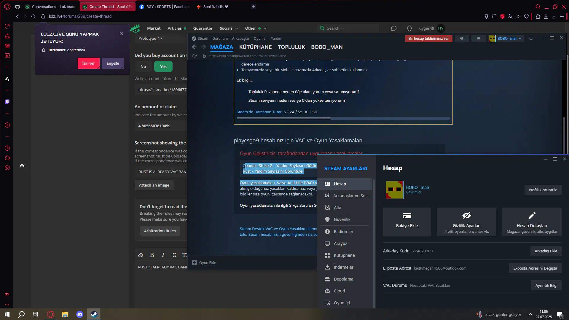
Task: Open Twitch icon in Opera sidebar
Action: (x=7, y=102)
